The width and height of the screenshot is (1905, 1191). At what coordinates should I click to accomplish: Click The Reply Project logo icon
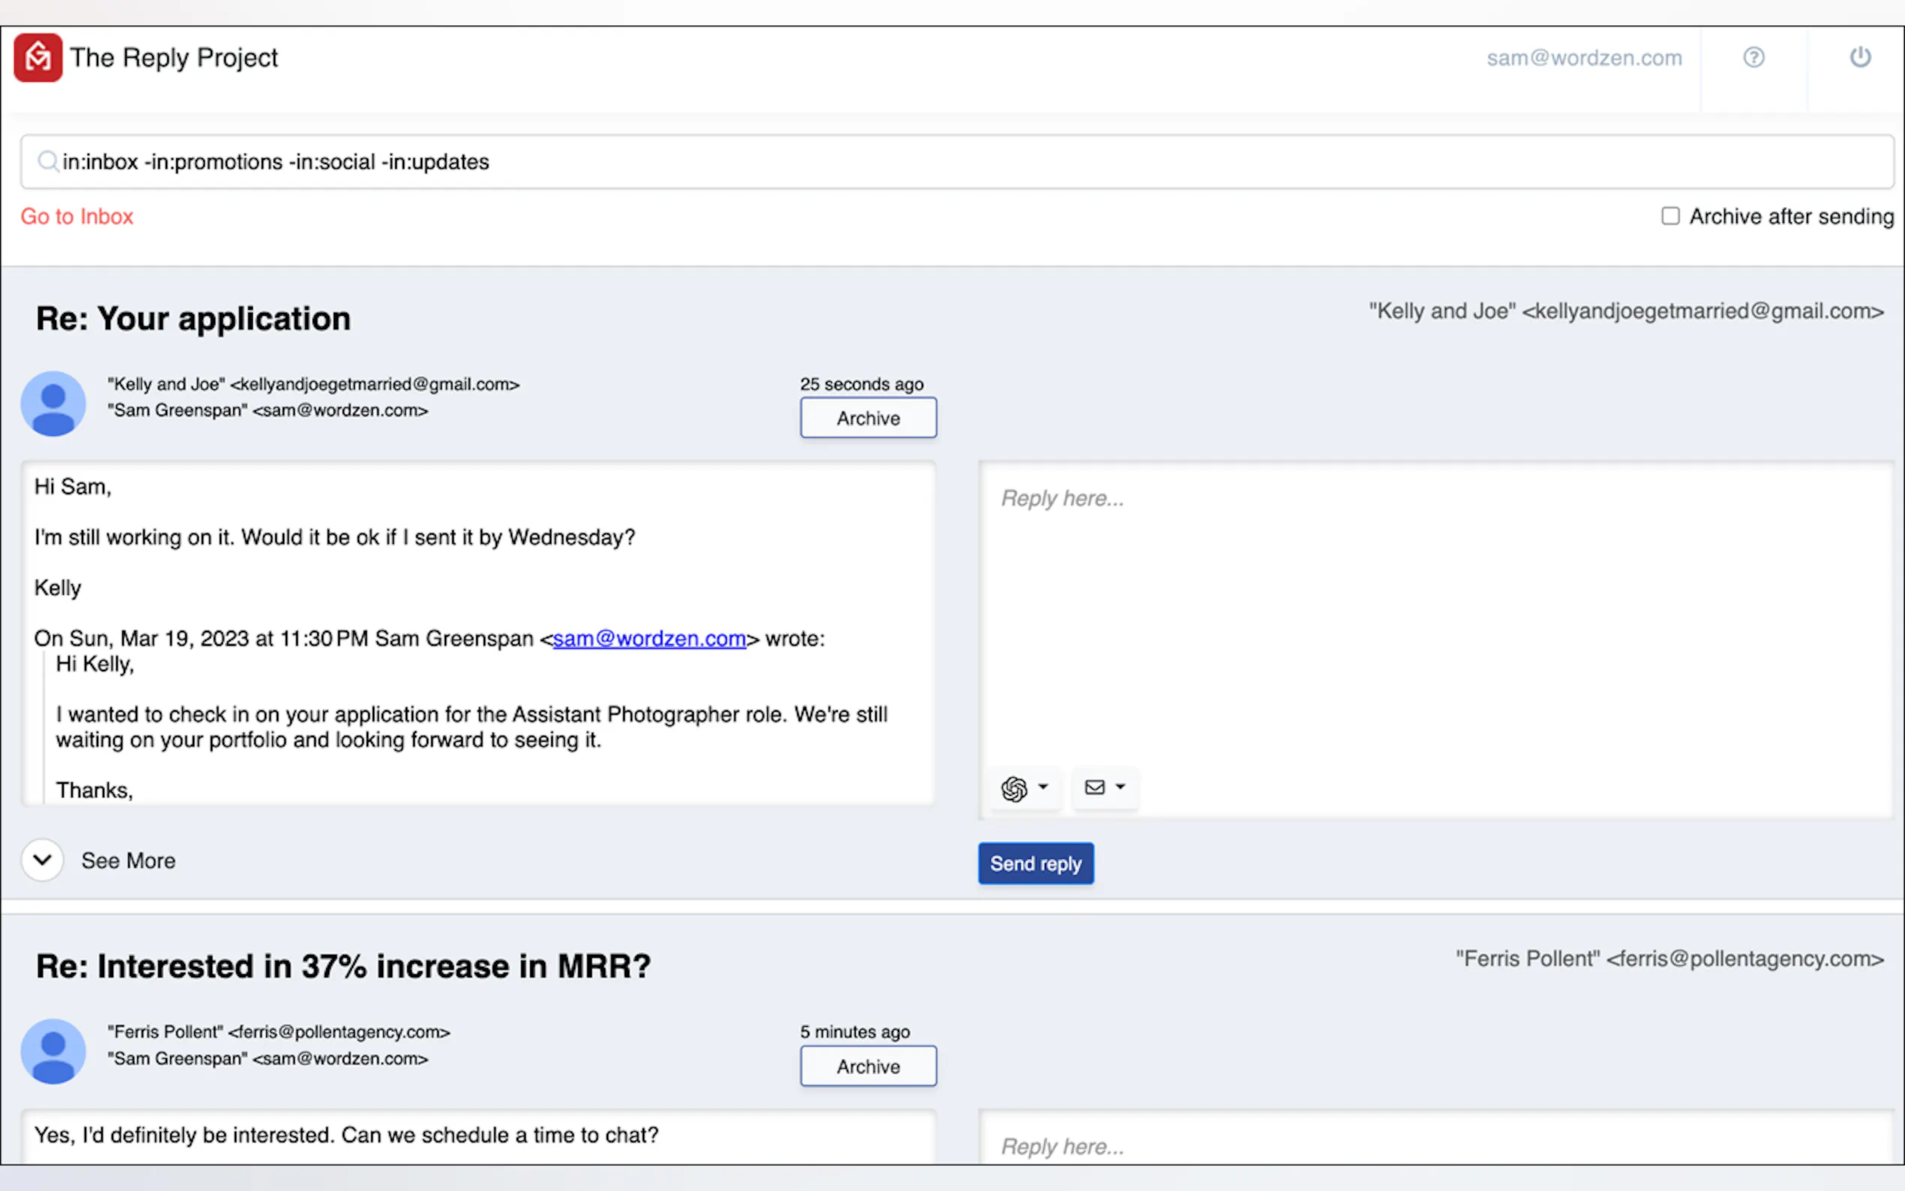37,58
